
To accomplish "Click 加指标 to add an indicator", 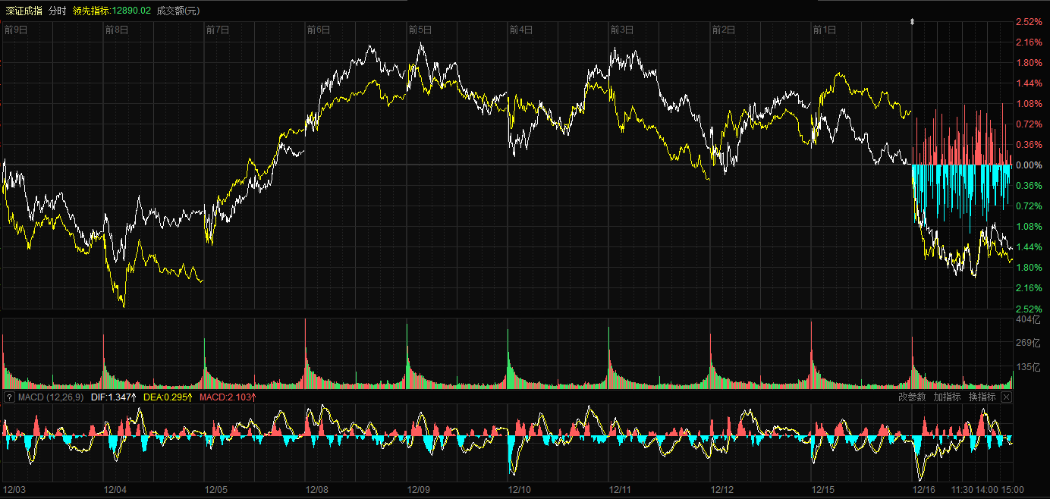I will click(x=947, y=397).
